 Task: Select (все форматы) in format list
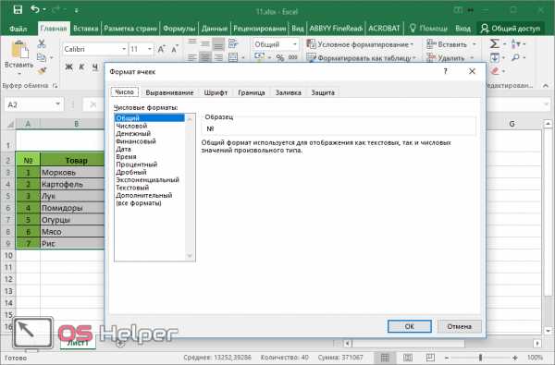[150, 203]
